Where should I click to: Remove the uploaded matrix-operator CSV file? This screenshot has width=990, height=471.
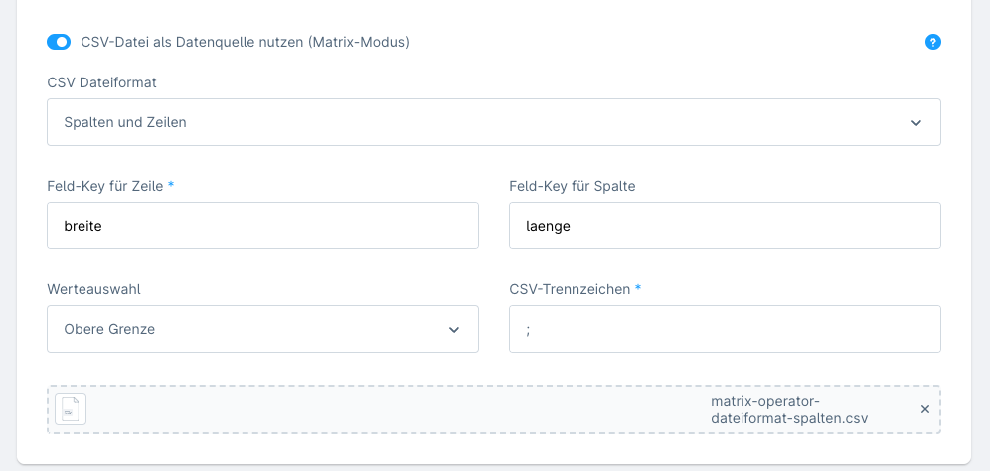pos(924,409)
